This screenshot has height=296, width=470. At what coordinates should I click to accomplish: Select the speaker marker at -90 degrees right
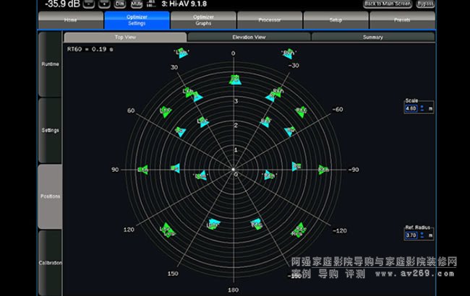point(323,170)
